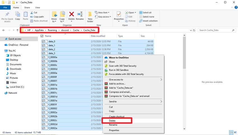Open the Move to dropdown
This screenshot has width=238, height=135.
pyautogui.click(x=54, y=20)
